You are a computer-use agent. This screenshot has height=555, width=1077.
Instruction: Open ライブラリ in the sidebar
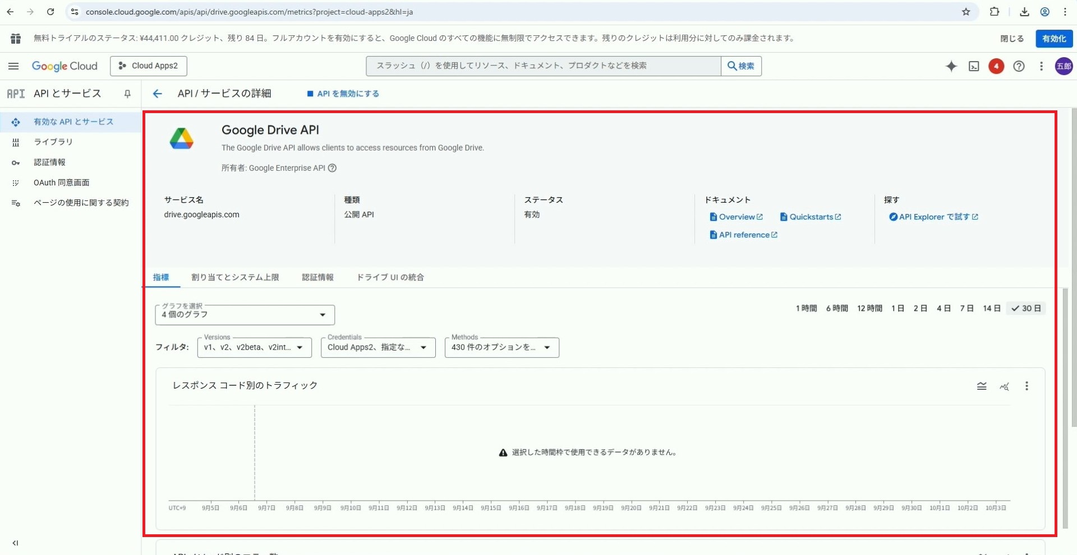pos(53,142)
